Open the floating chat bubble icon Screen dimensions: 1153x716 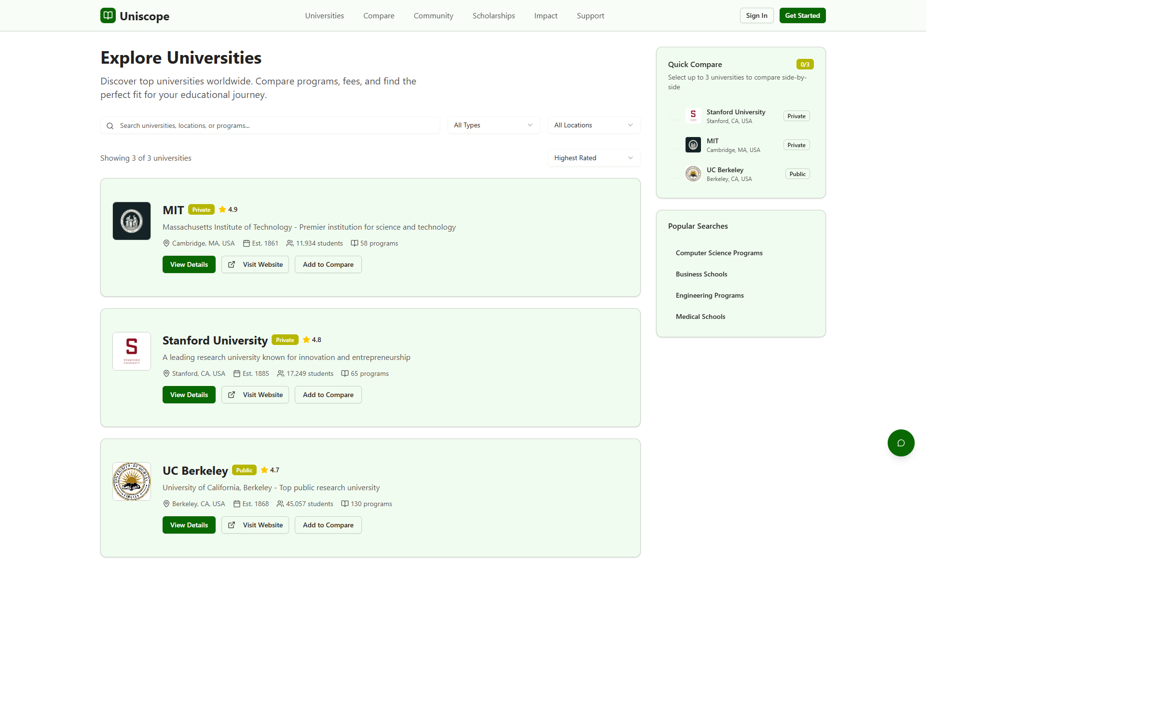901,443
